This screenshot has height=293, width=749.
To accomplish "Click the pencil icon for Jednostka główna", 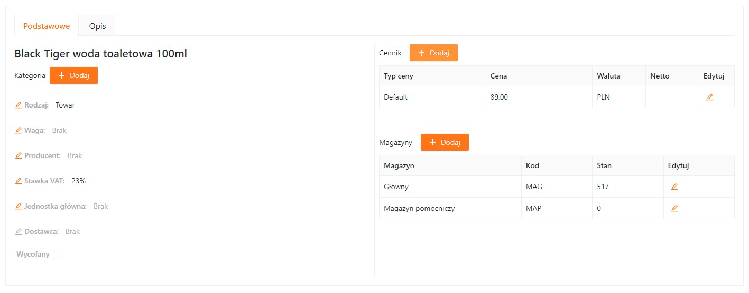I will point(19,206).
